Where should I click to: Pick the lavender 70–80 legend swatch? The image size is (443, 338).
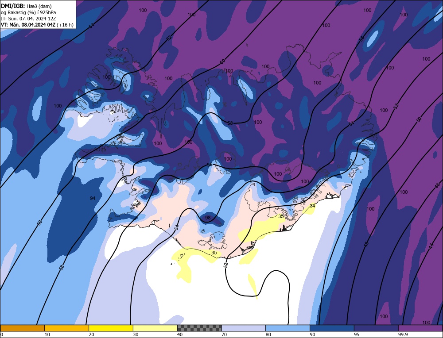244,328
